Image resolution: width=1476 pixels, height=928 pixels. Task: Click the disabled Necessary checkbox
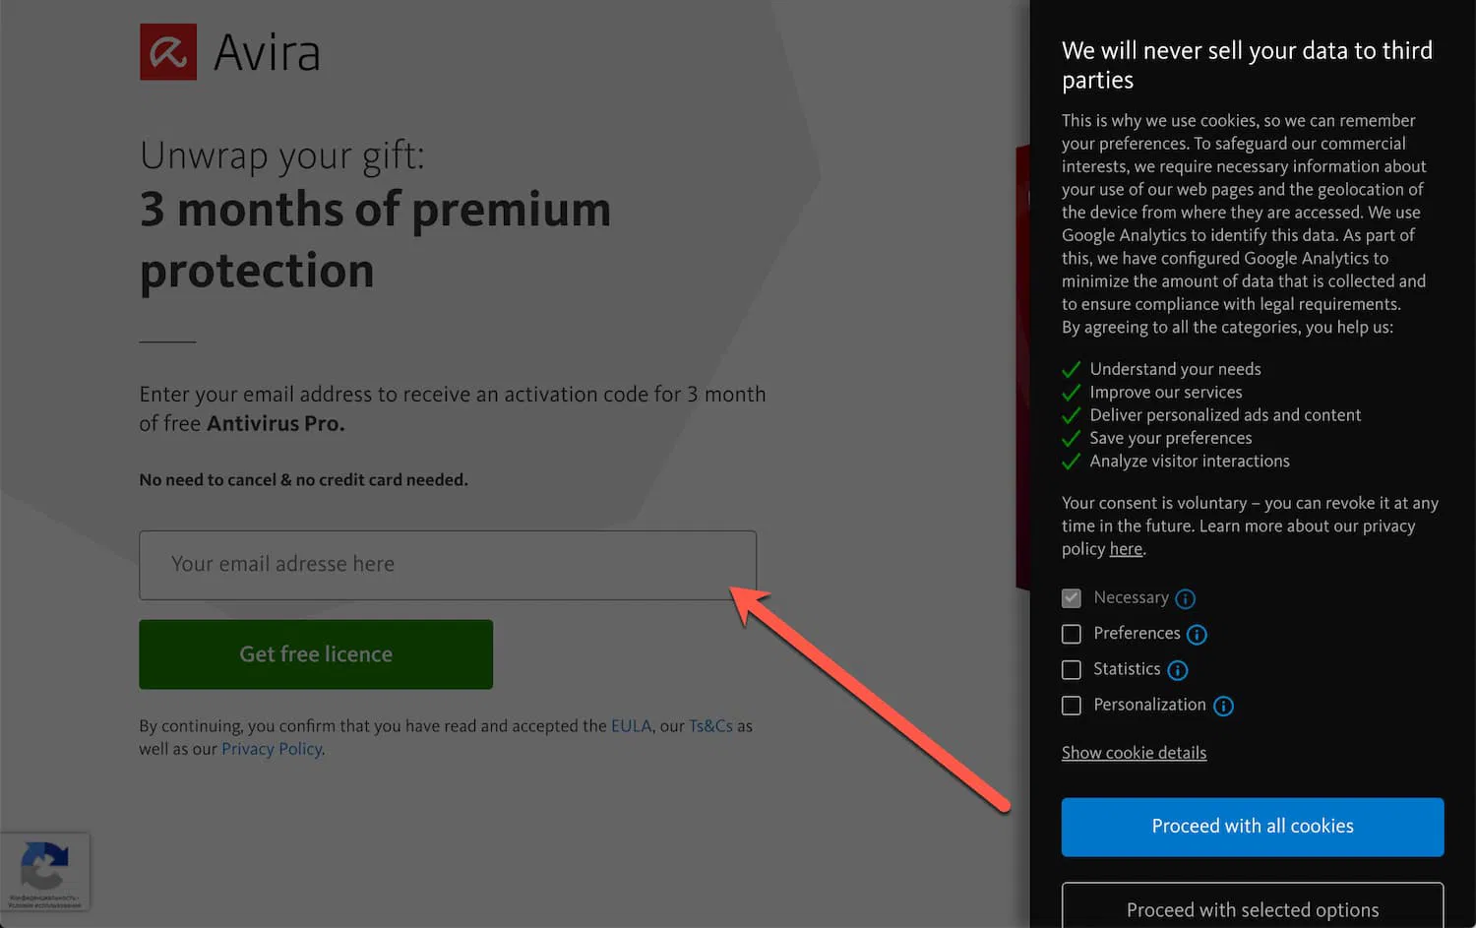pos(1072,598)
